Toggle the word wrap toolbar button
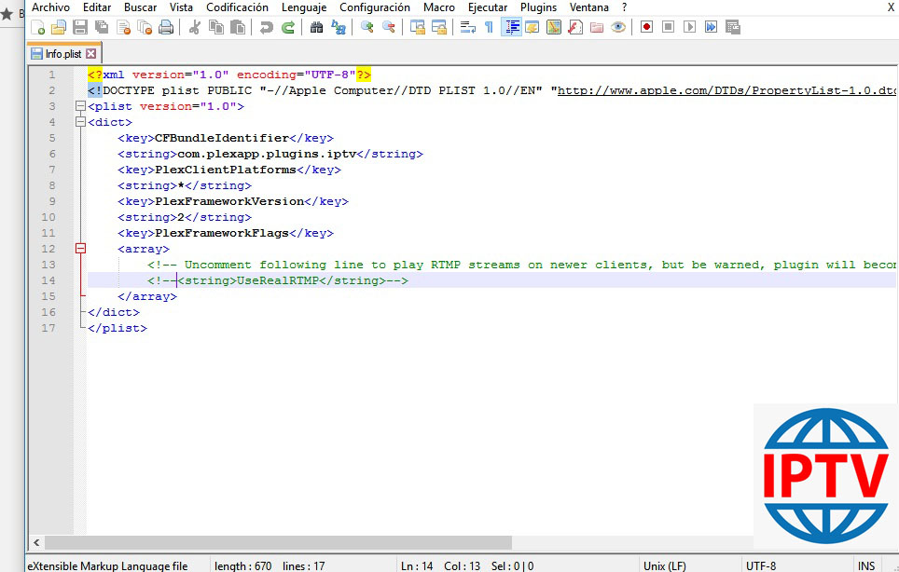 coord(467,27)
